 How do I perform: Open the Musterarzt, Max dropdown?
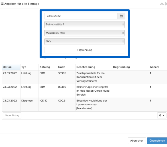pos(85,33)
